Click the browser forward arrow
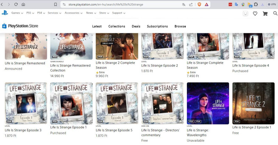278x145 pixels. [9, 4]
